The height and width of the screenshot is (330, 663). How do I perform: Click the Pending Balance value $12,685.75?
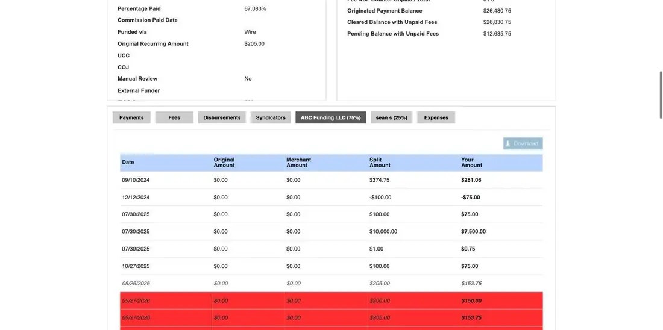pyautogui.click(x=497, y=34)
